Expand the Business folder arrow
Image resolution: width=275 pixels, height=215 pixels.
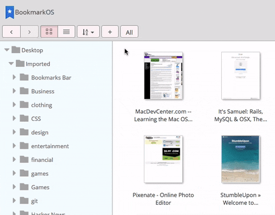14,91
